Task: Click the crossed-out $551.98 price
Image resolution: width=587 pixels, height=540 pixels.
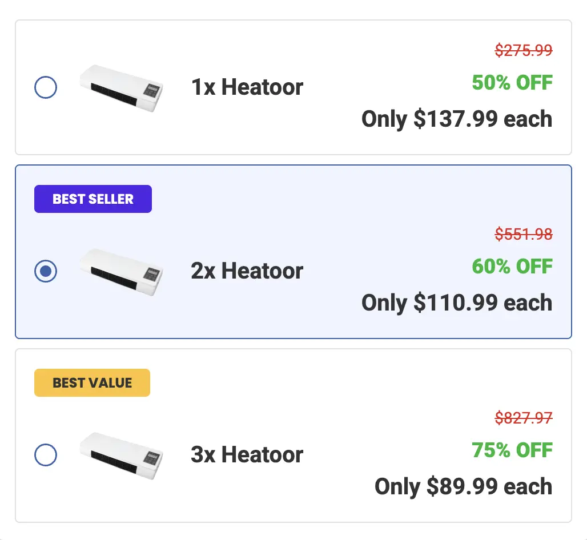Action: click(x=525, y=234)
